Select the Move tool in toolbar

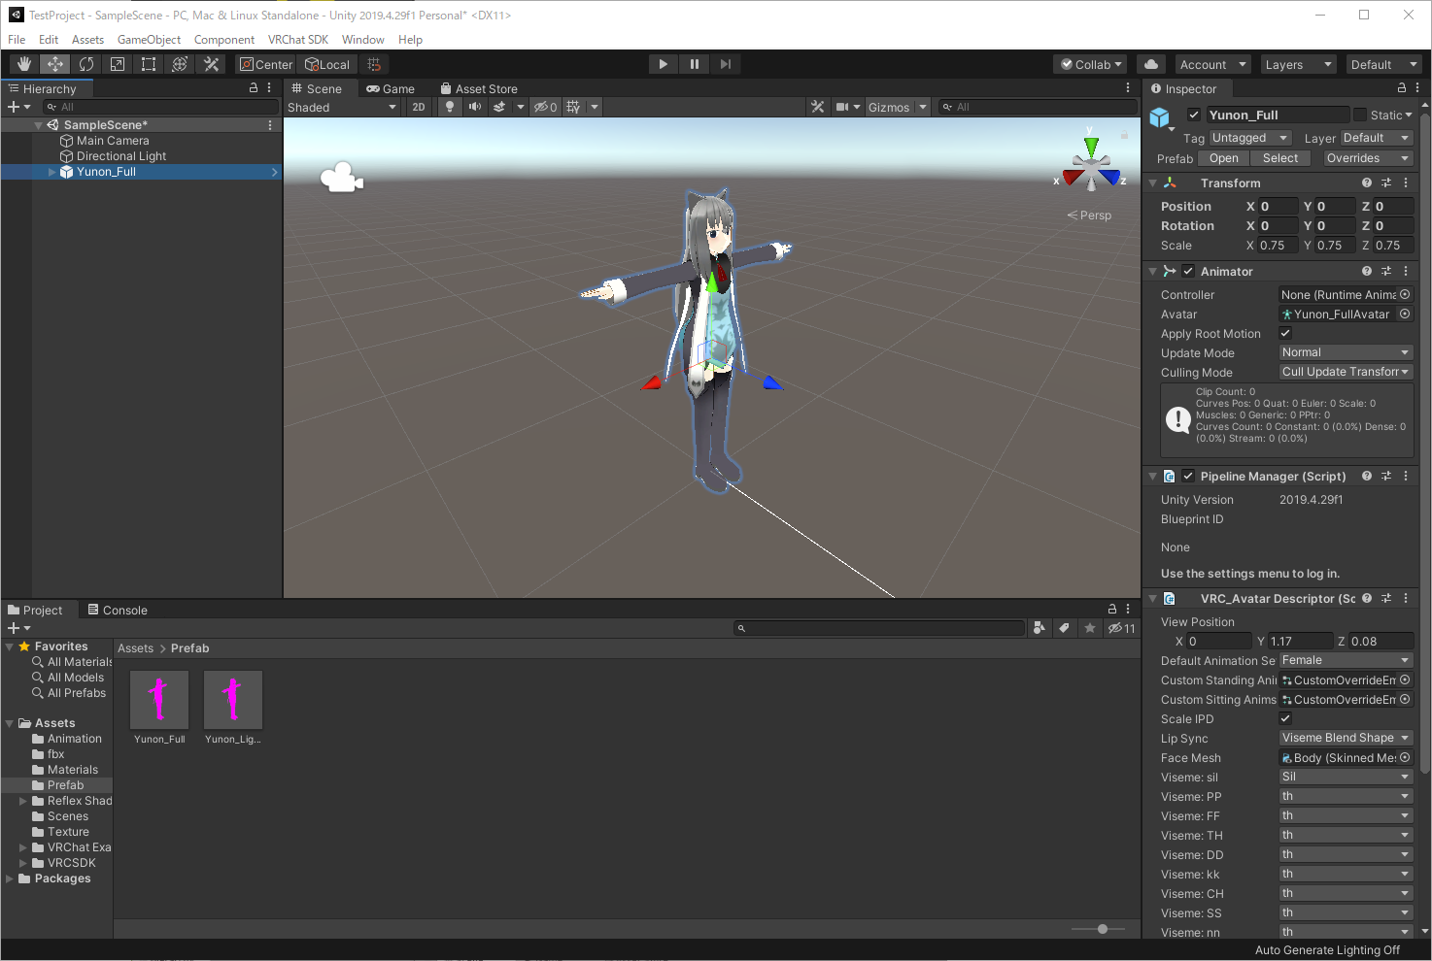tap(55, 64)
